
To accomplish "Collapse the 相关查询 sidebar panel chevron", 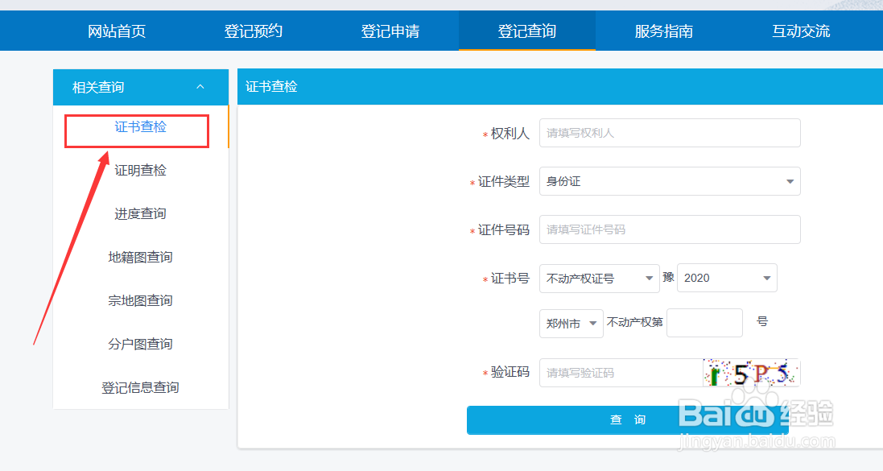I will pyautogui.click(x=200, y=87).
